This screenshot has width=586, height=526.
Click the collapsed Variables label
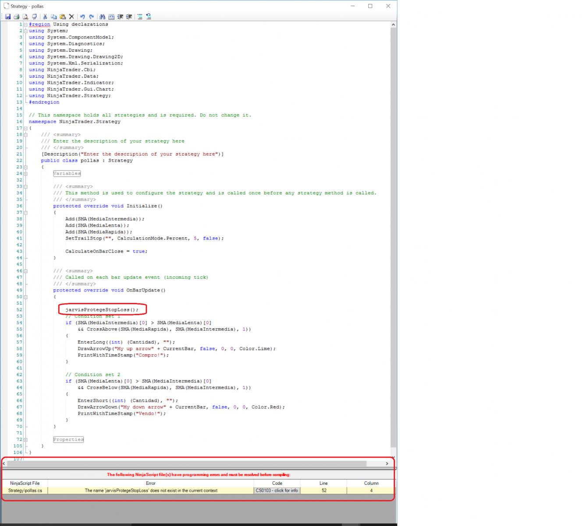coord(67,174)
